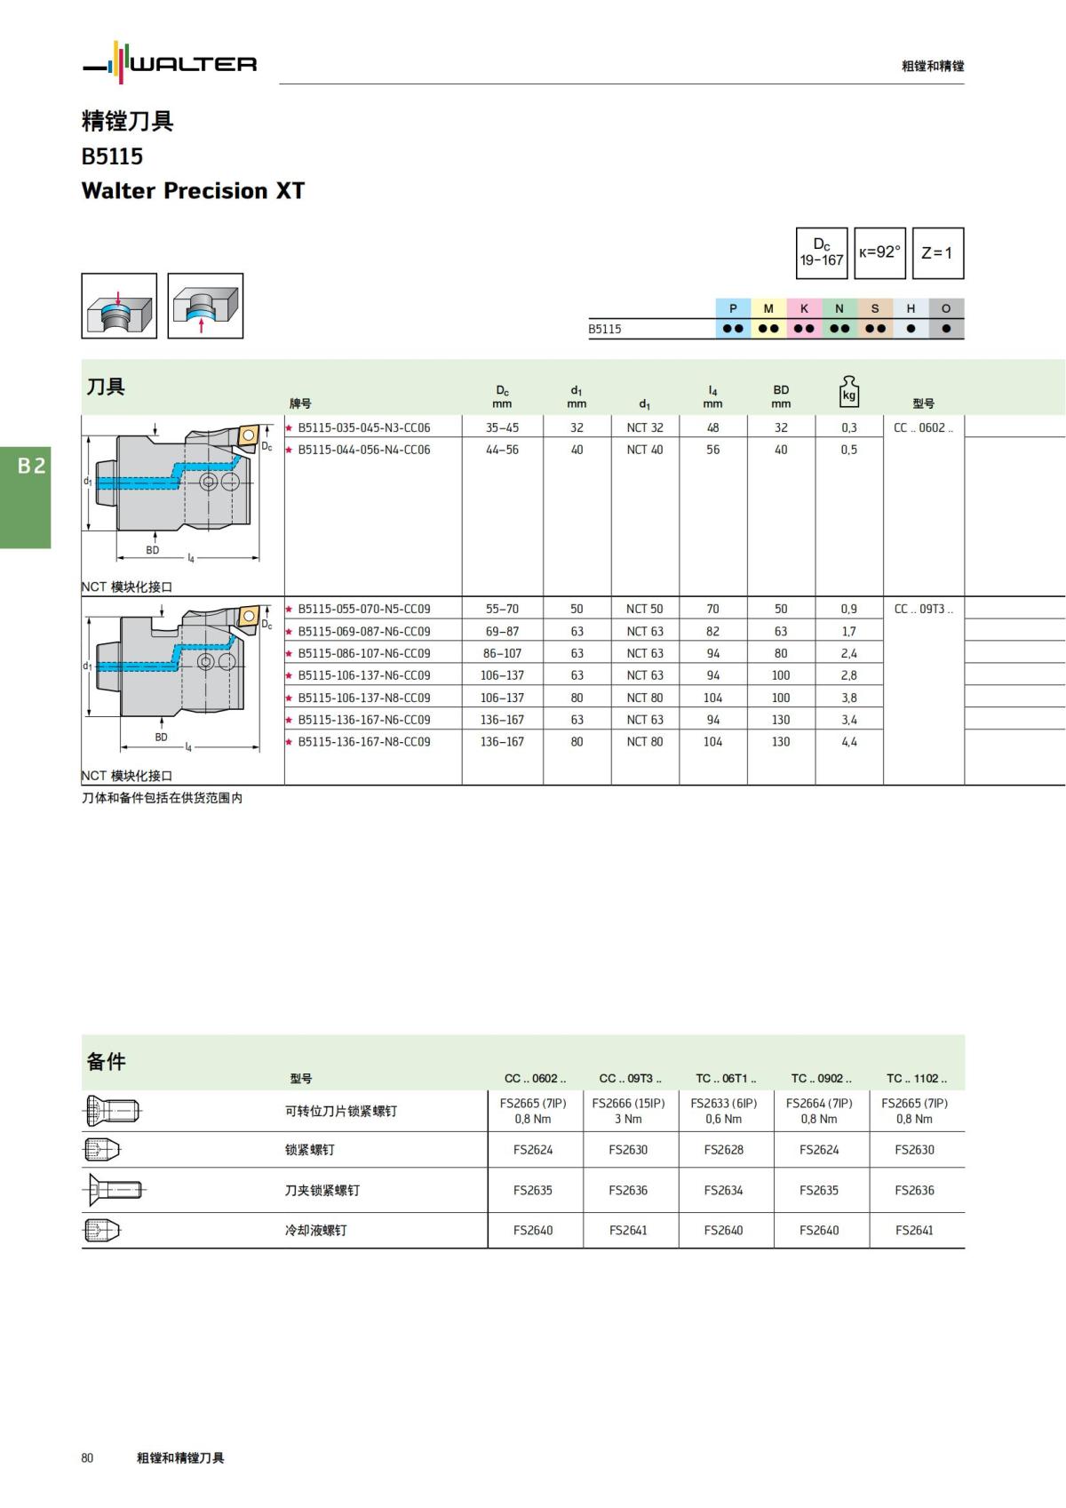The image size is (1066, 1508).
Task: Select part number B5115-035-045-N3-CC06
Action: (x=364, y=427)
